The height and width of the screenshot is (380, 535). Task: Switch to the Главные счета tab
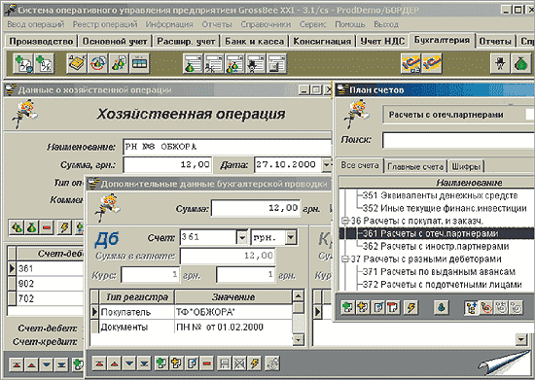pos(415,166)
